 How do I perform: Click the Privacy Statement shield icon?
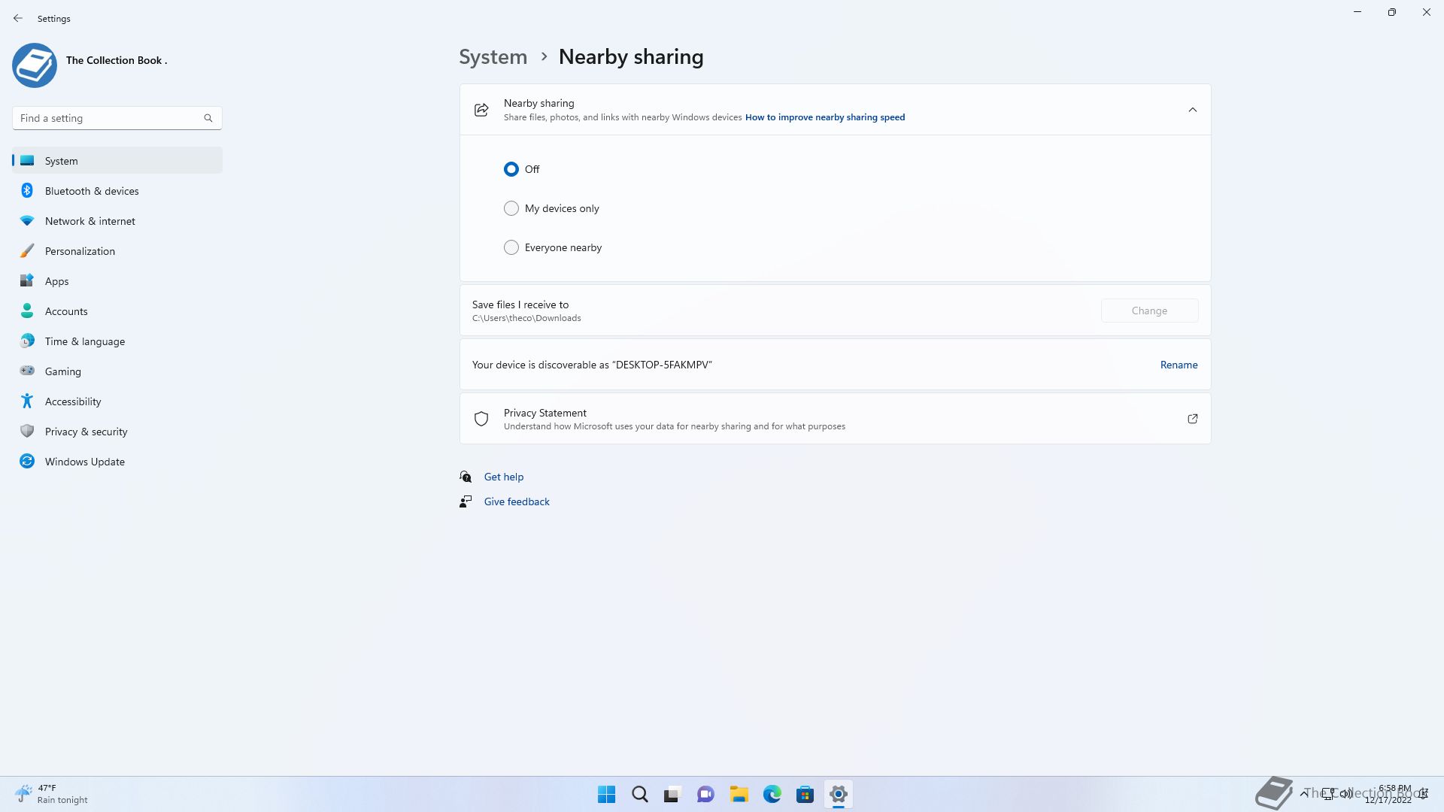[x=481, y=419]
